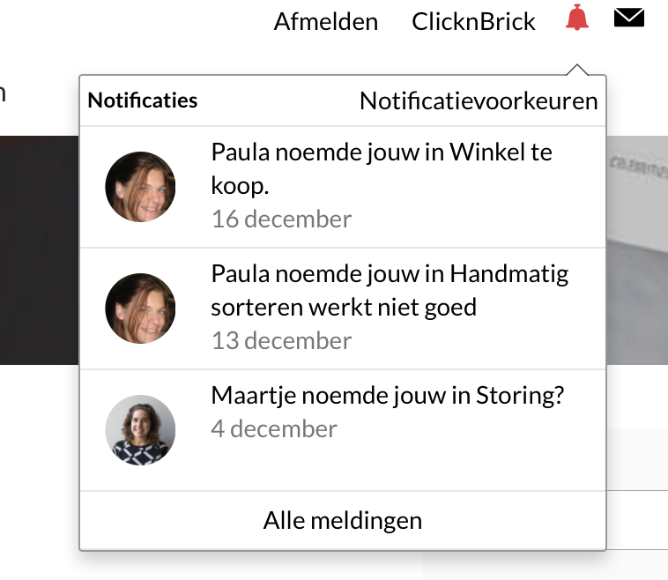668x580 pixels.
Task: Click Paula's avatar on the Winkel te koop notification
Action: click(140, 187)
